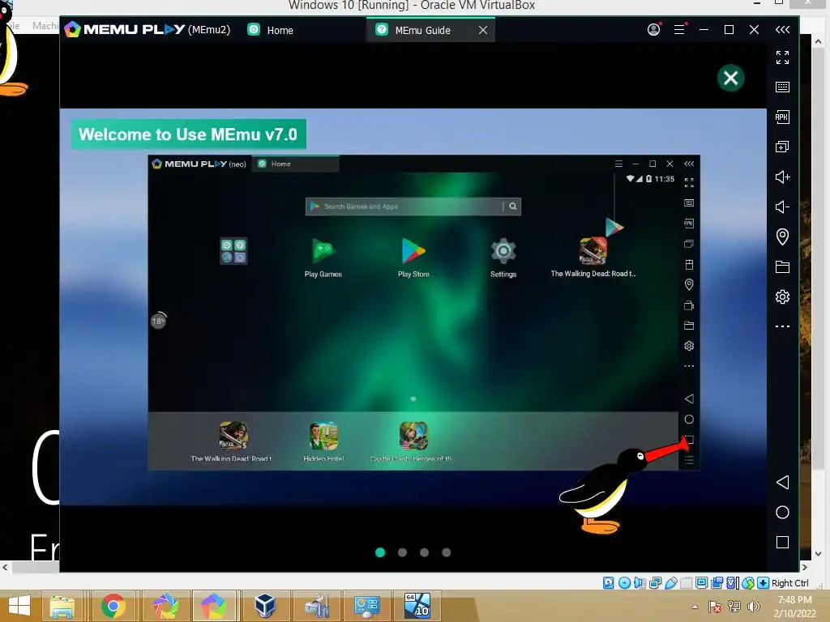Open File Explorer from the taskbar
Image resolution: width=830 pixels, height=622 pixels.
coord(62,606)
